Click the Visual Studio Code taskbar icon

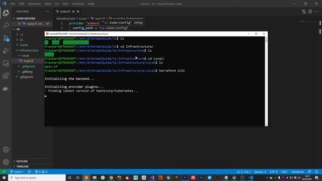(x=251, y=177)
